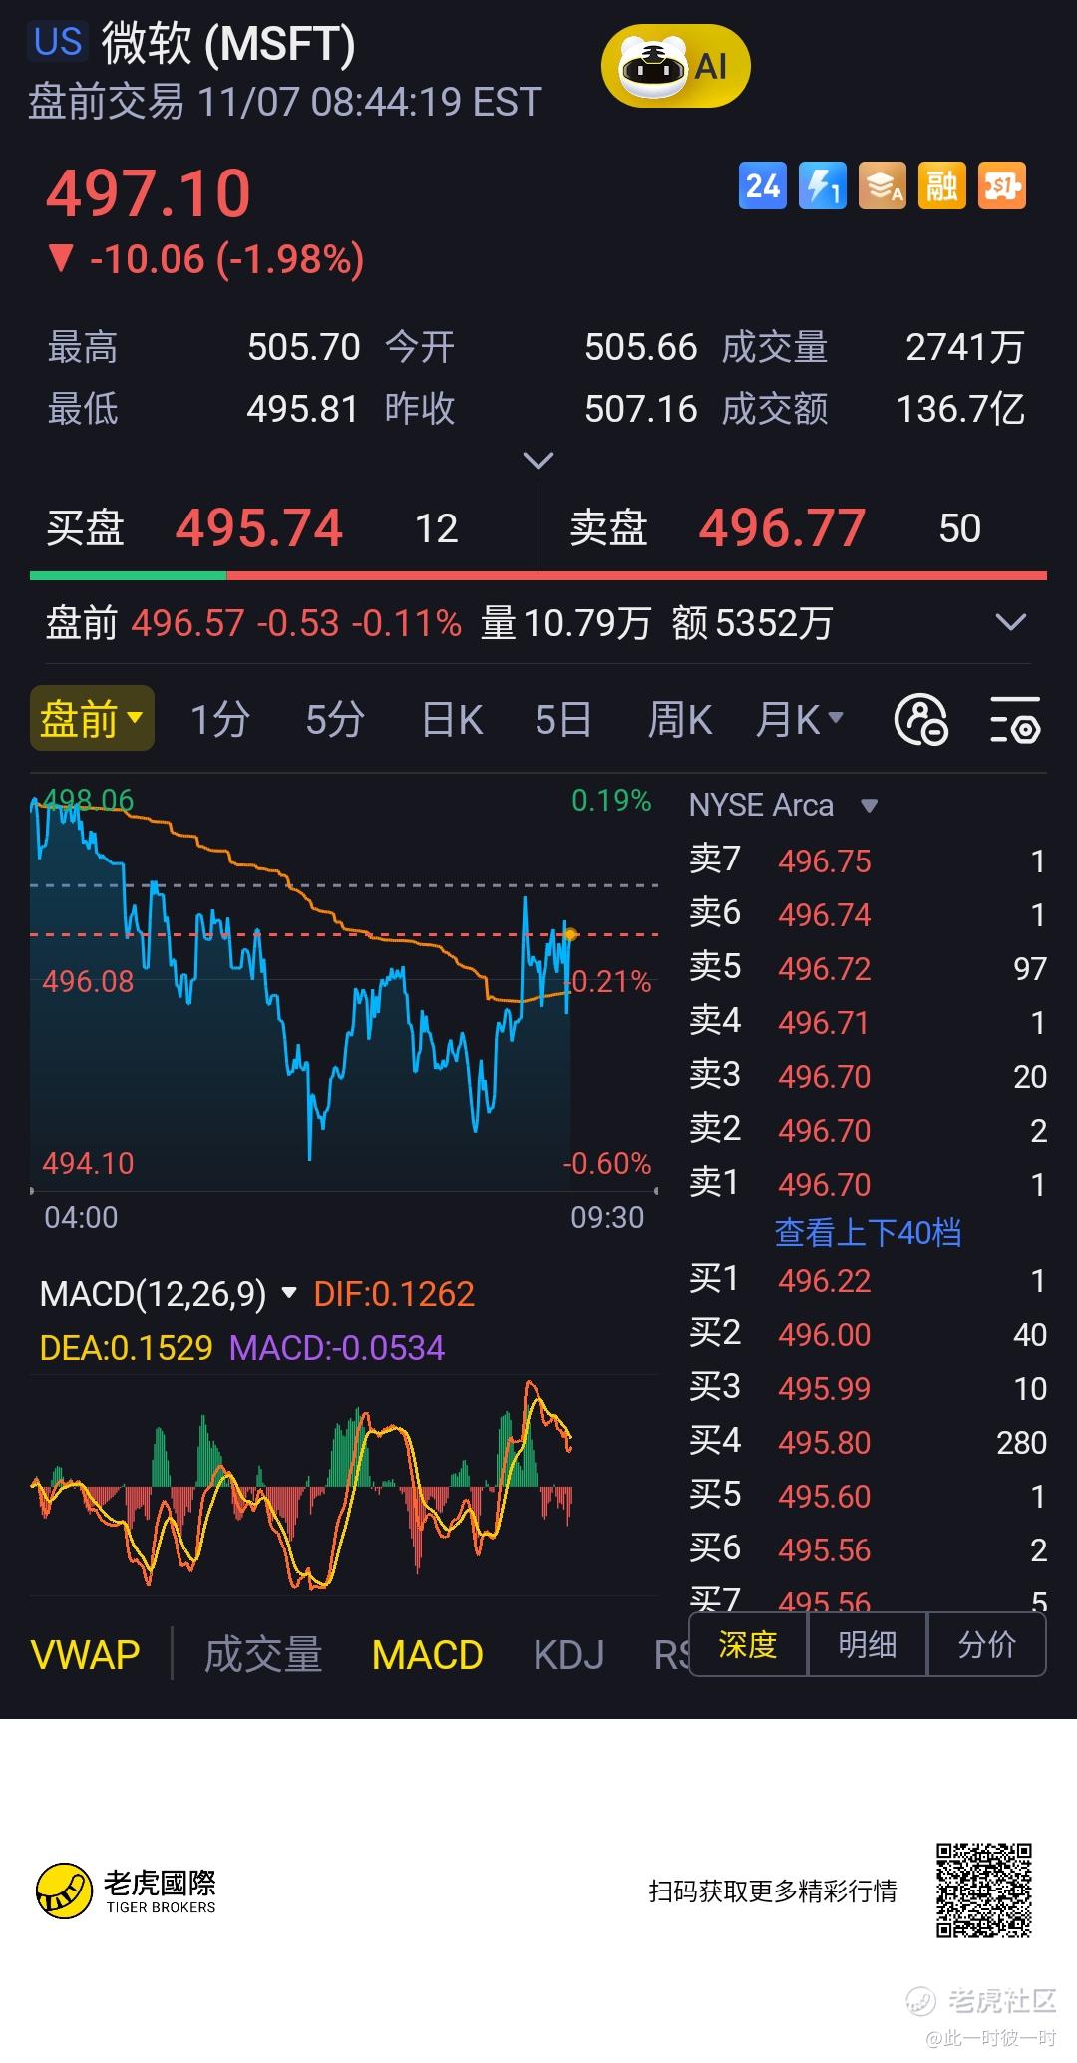Open the 月K period dropdown
The image size is (1077, 2063).
(x=799, y=719)
